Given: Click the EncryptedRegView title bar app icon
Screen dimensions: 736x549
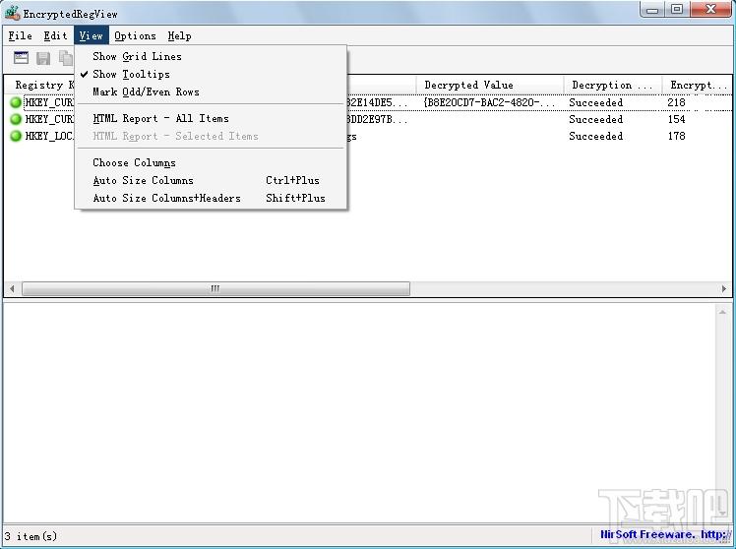Looking at the screenshot, I should (x=12, y=13).
